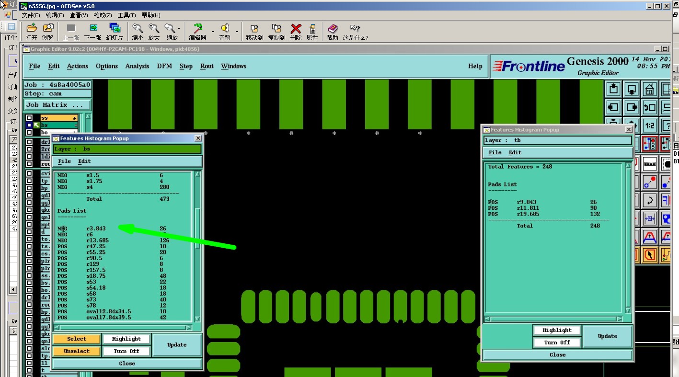Viewport: 679px width, 377px height.
Task: Open 属性 properties icon
Action: coord(312,32)
